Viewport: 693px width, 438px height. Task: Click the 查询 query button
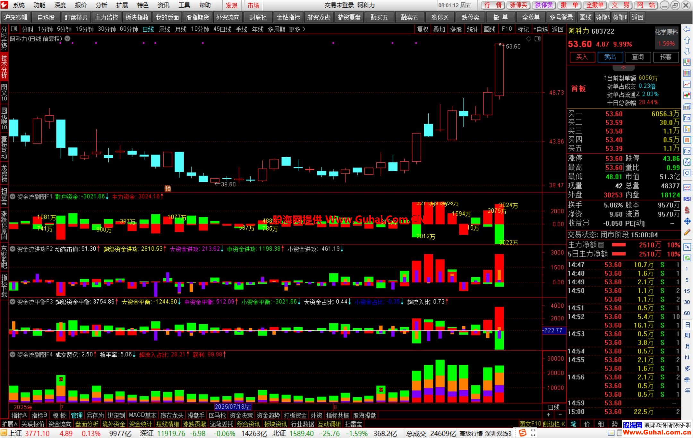click(x=638, y=57)
